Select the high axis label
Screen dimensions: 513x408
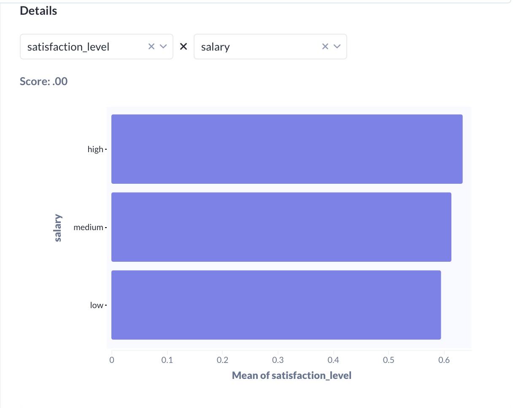[95, 149]
